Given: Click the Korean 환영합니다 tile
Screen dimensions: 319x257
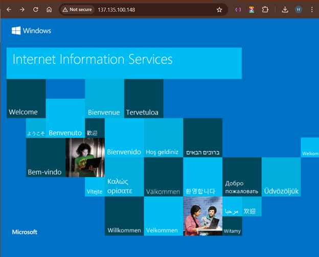Looking at the screenshot, I should click(202, 177).
